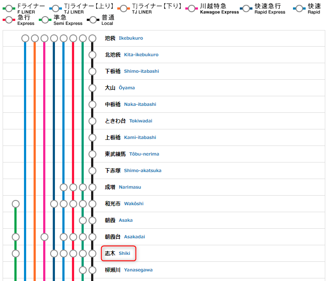Open the Shimo-akatsuka station link

pyautogui.click(x=143, y=170)
